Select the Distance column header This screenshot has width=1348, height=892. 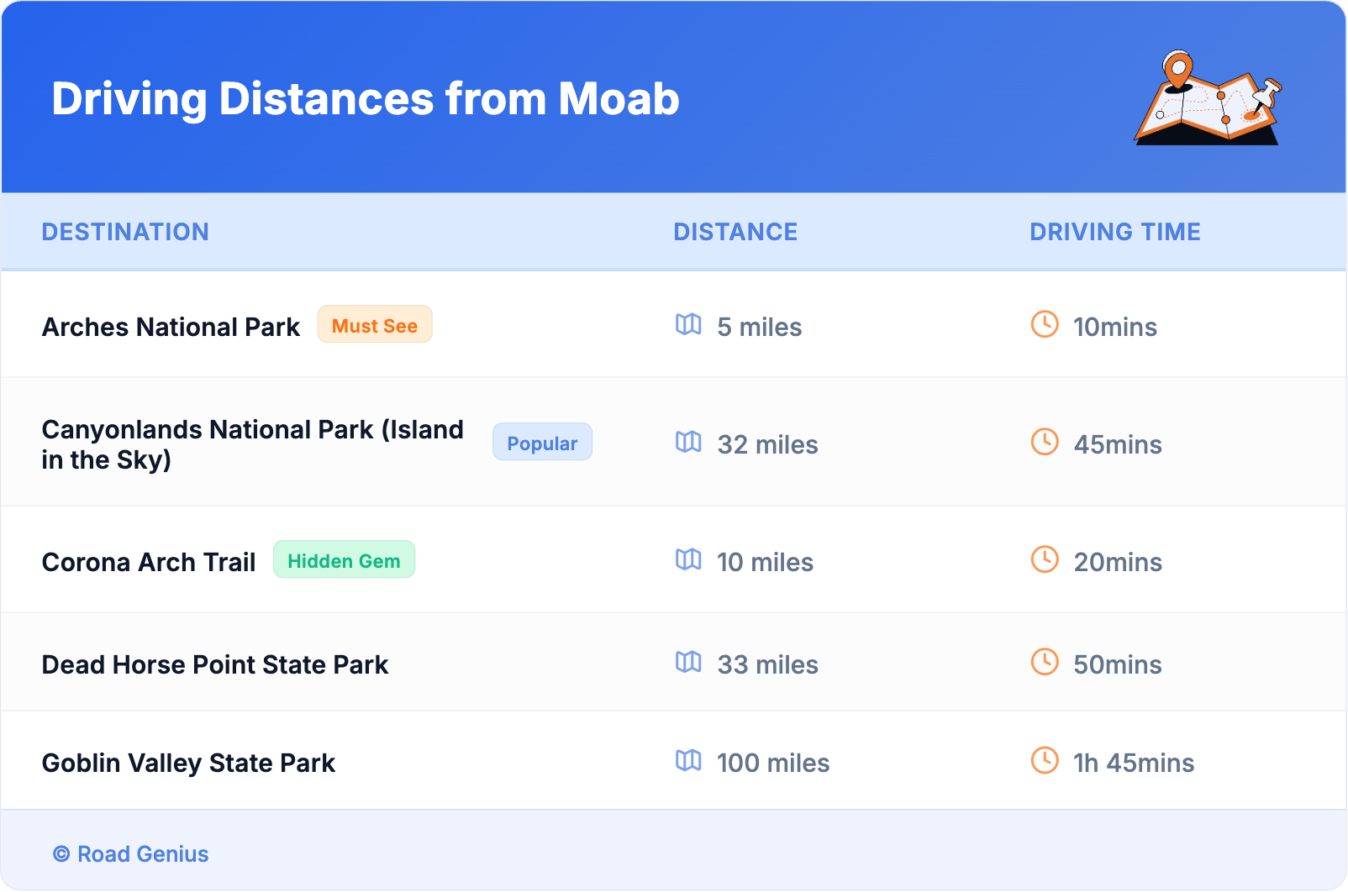click(735, 232)
